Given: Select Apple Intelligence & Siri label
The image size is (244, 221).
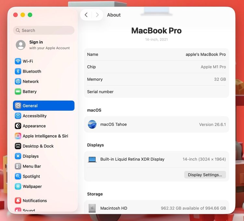Looking at the screenshot, I should point(45,136).
